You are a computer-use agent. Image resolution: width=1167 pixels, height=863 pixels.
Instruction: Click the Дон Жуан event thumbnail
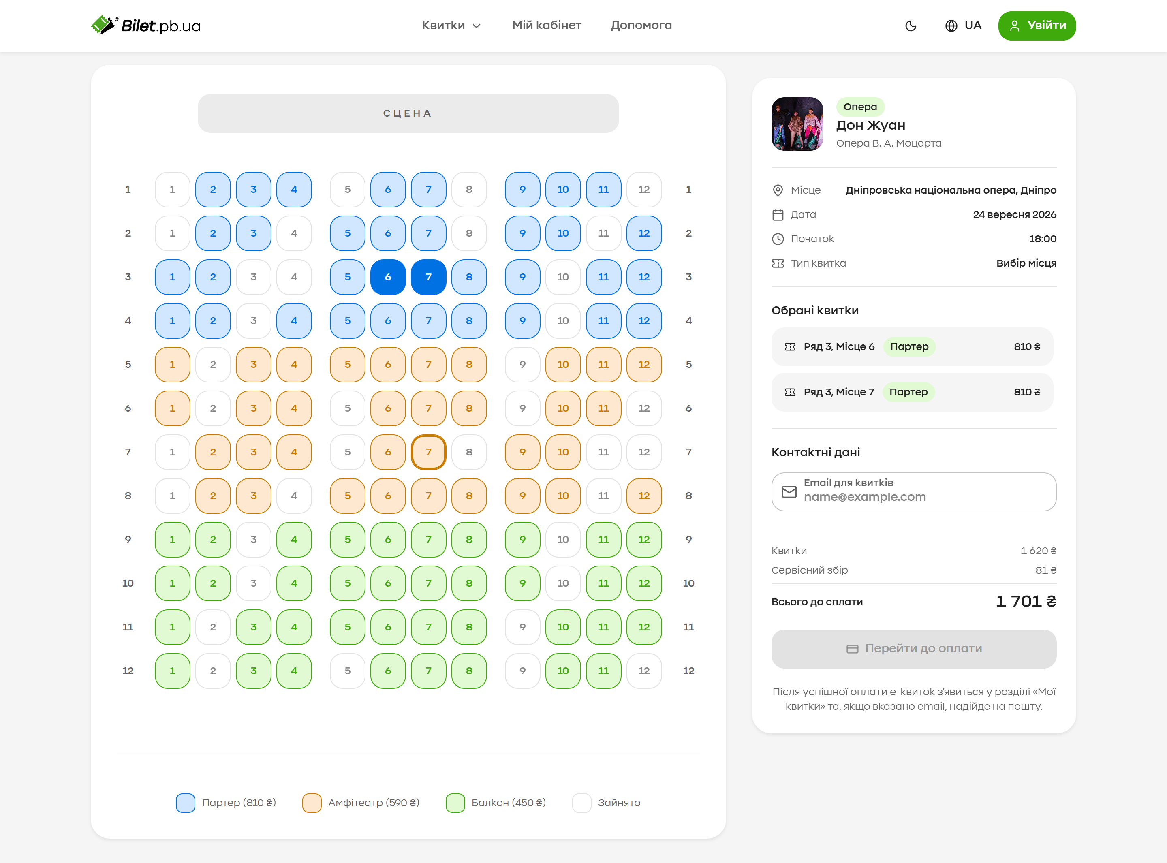797,124
